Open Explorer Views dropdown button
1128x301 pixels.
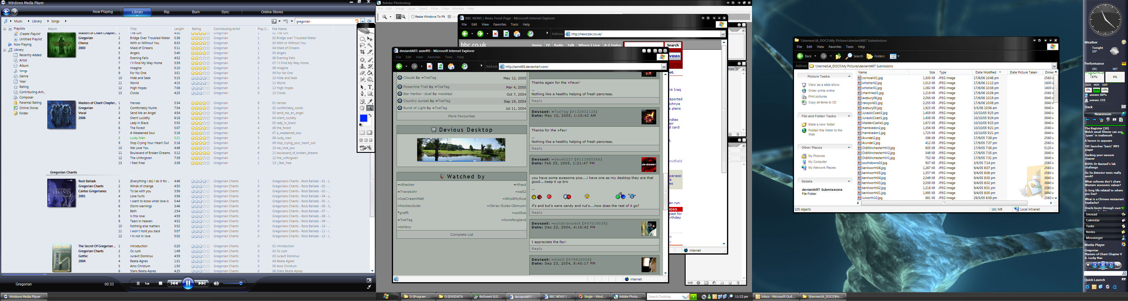894,56
